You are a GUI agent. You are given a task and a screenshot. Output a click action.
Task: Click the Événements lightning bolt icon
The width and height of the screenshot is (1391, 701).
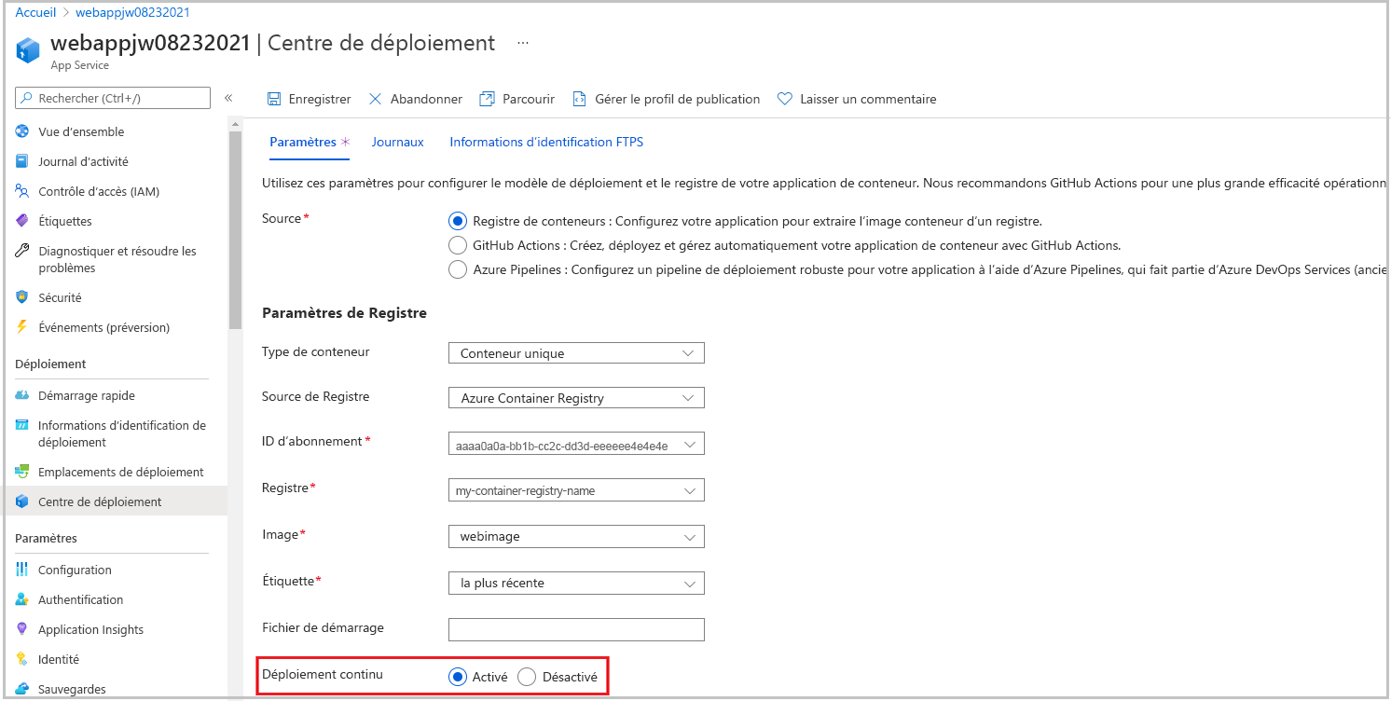pos(22,327)
